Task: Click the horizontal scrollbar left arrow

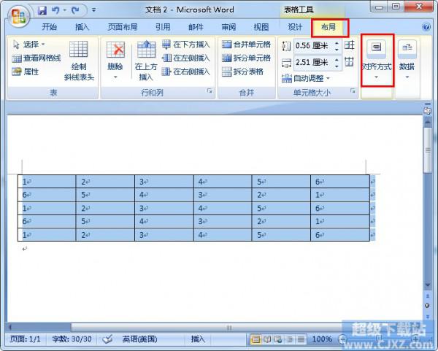Action: click(x=10, y=327)
